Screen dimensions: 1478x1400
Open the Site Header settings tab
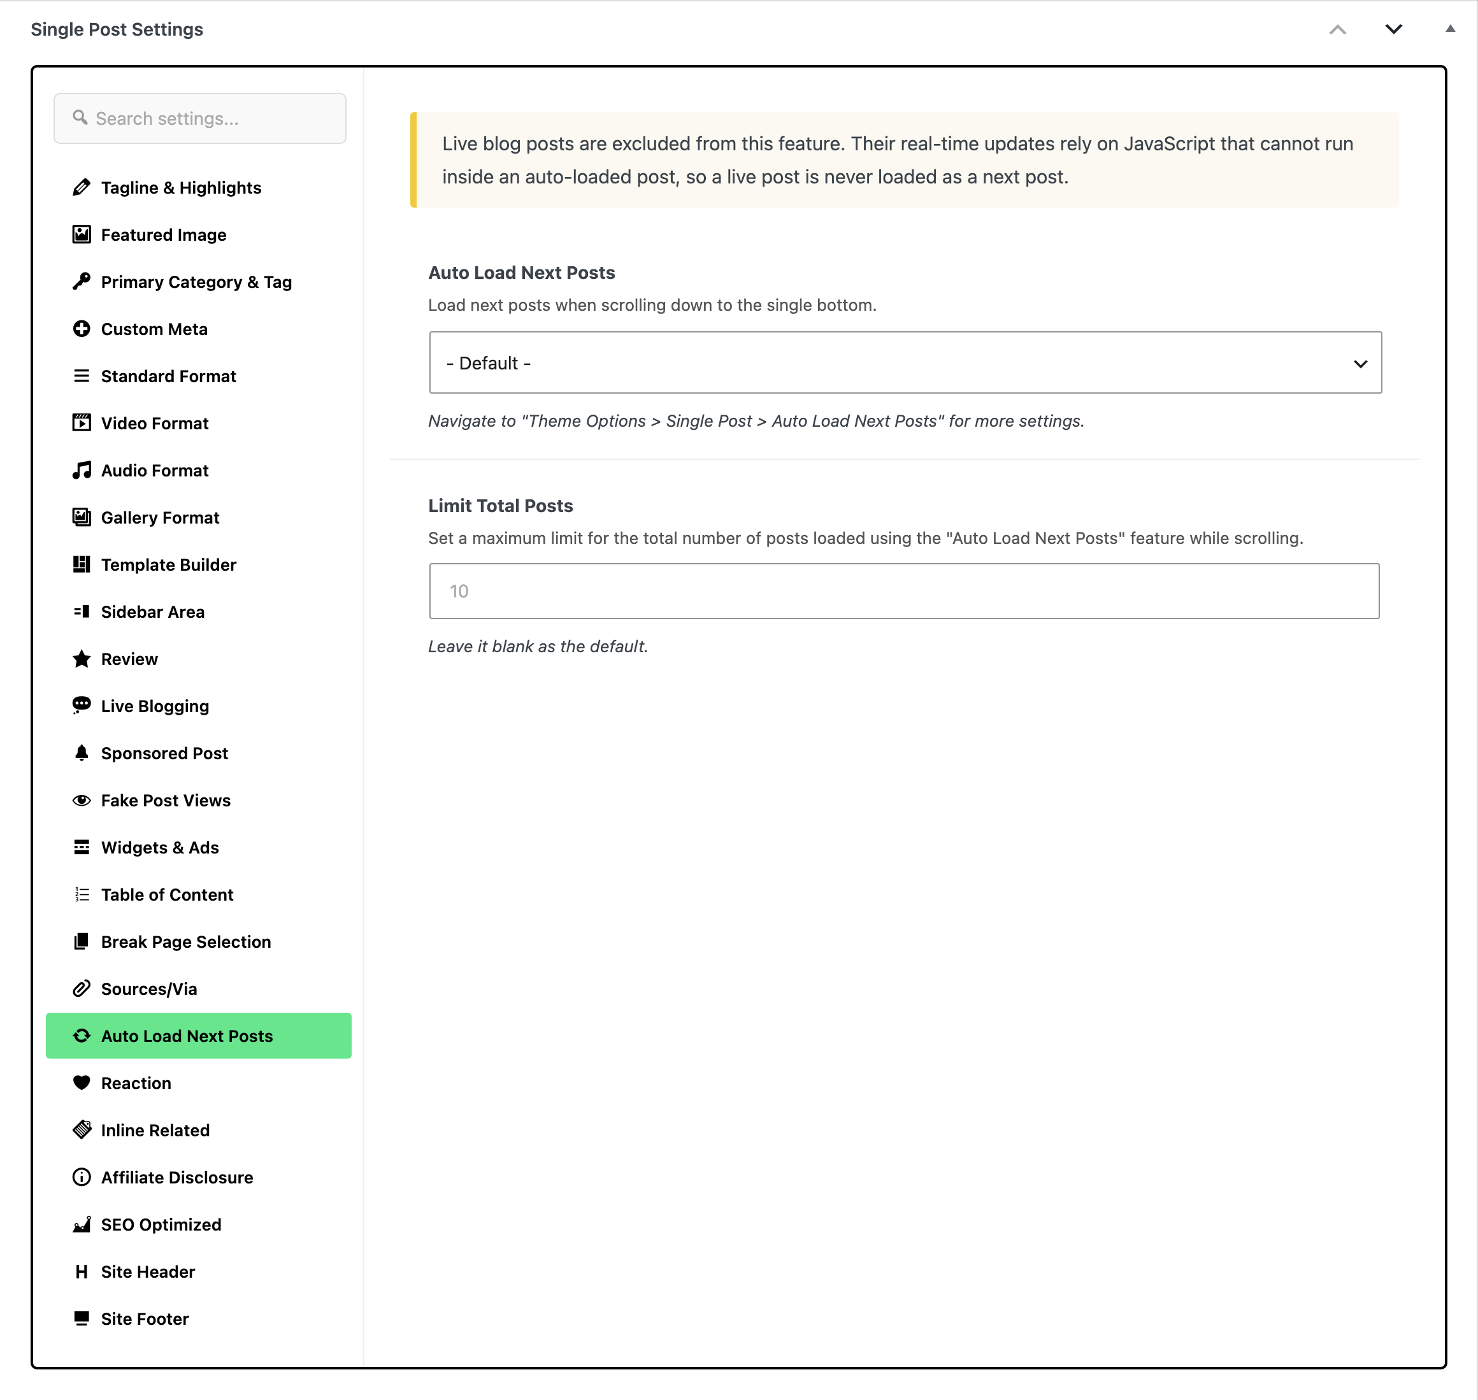coord(199,1271)
